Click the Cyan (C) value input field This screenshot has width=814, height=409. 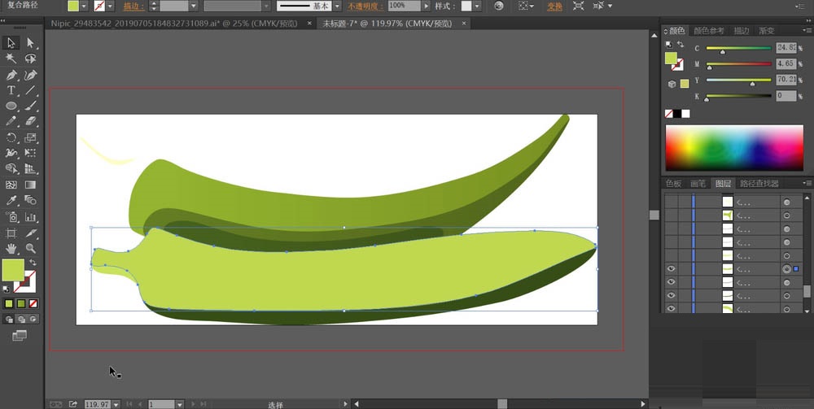[786, 48]
